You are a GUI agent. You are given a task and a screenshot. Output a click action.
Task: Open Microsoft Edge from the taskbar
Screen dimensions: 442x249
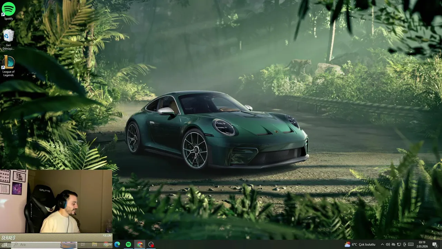point(117,245)
